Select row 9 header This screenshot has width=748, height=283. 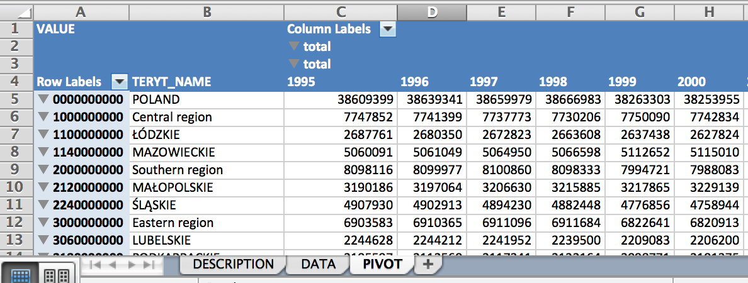tap(16, 170)
